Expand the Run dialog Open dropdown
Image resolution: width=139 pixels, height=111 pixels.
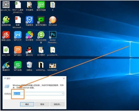(63, 94)
